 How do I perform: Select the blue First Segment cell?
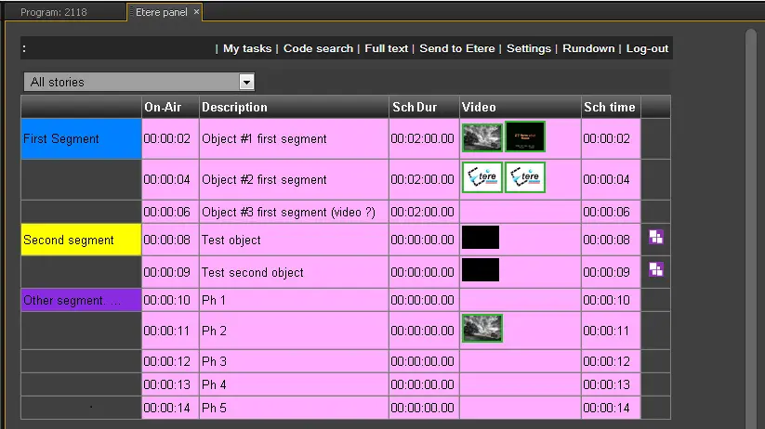pyautogui.click(x=81, y=138)
